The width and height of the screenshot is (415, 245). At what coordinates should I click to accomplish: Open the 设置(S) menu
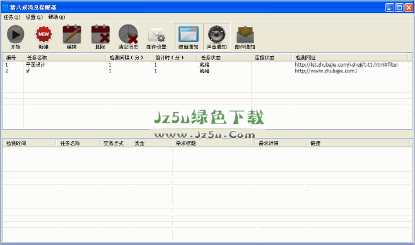click(x=34, y=17)
